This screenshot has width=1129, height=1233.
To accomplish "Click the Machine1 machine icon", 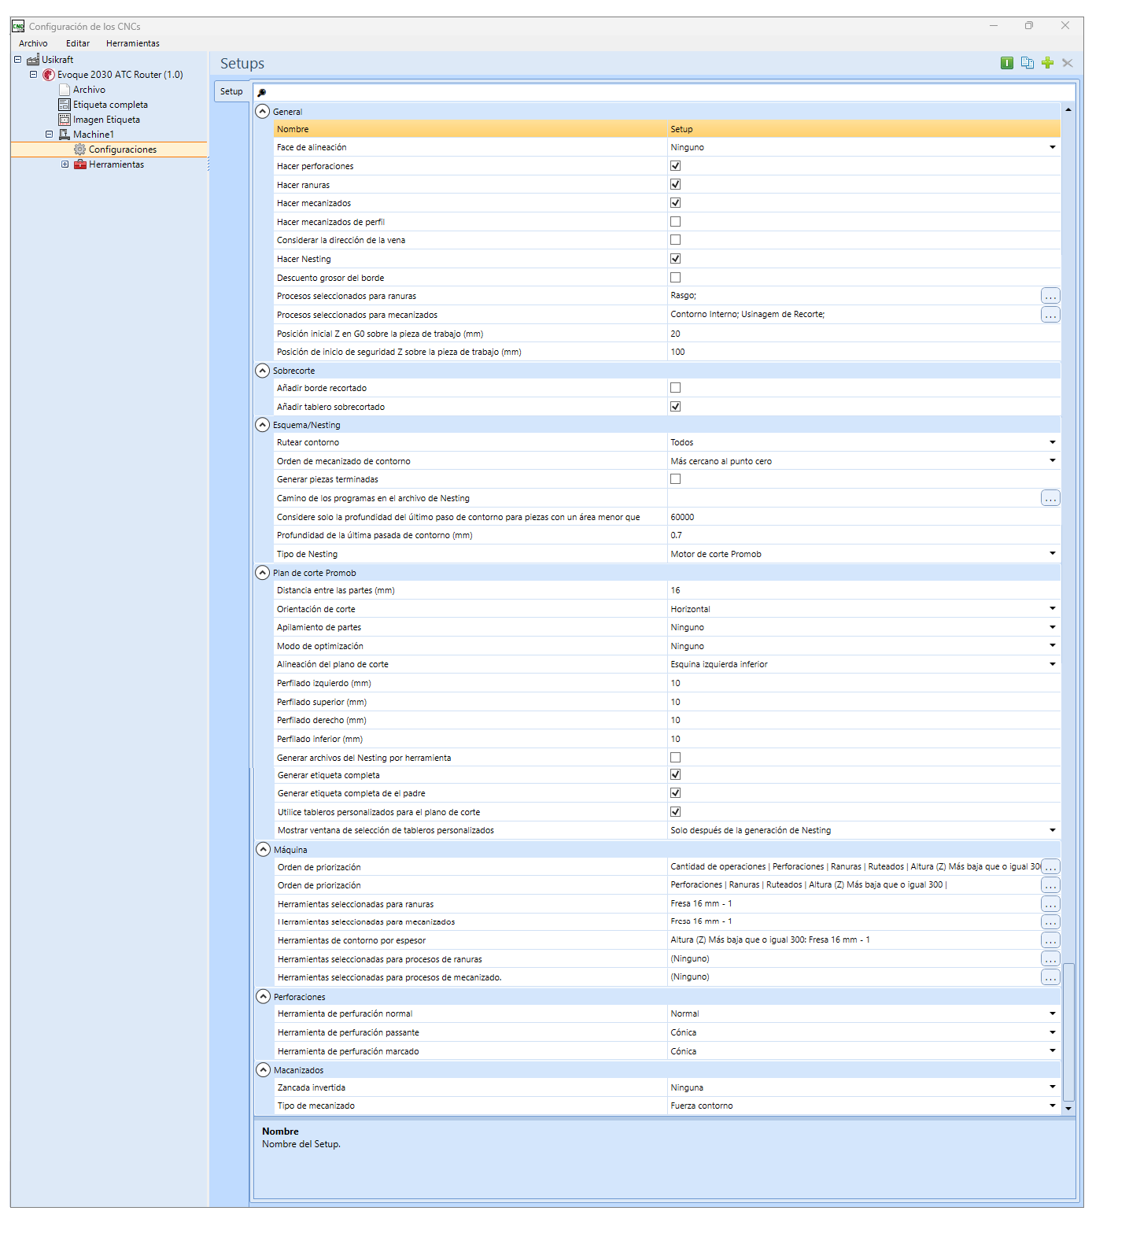I will (65, 135).
